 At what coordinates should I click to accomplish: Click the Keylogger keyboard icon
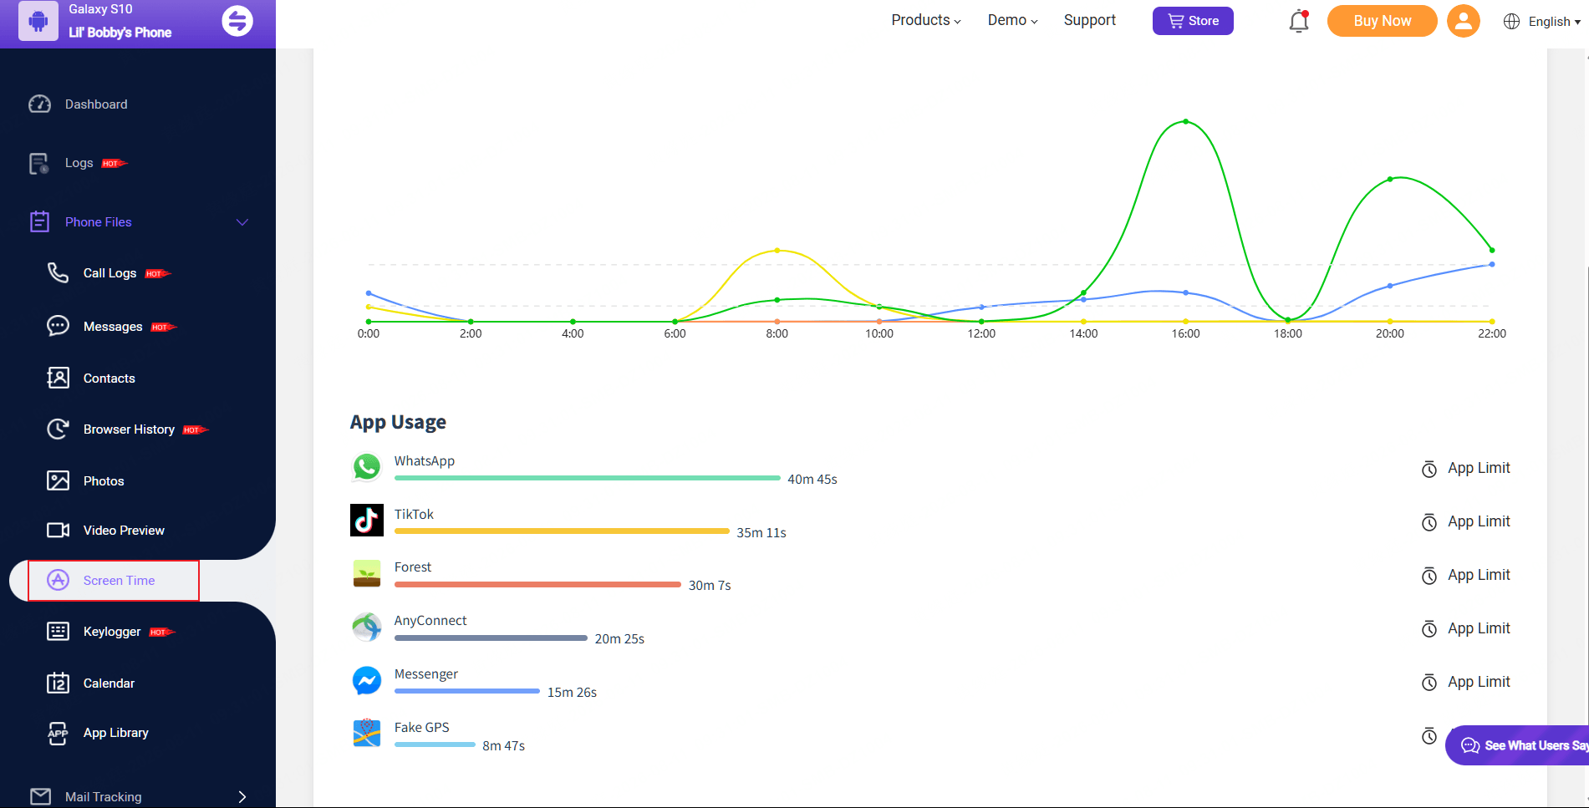pyautogui.click(x=58, y=631)
